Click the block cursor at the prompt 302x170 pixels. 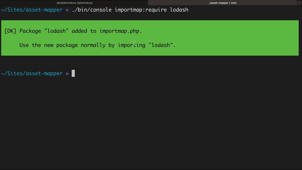(73, 73)
